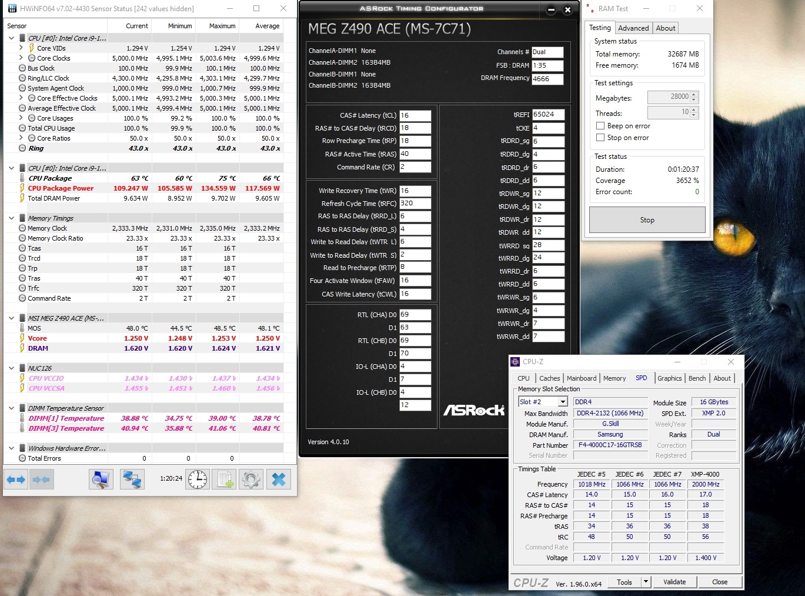Click the Tools button in CPU-Z
Image resolution: width=805 pixels, height=596 pixels.
624,582
